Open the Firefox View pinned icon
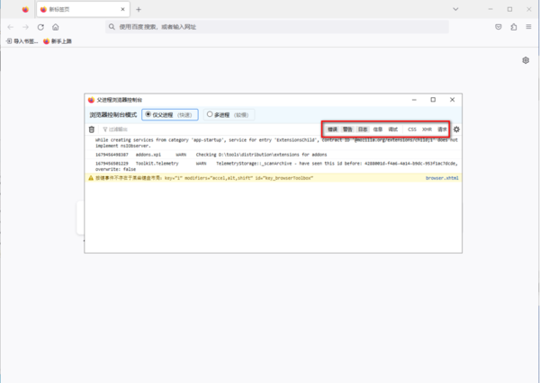This screenshot has height=383, width=540. pos(25,10)
